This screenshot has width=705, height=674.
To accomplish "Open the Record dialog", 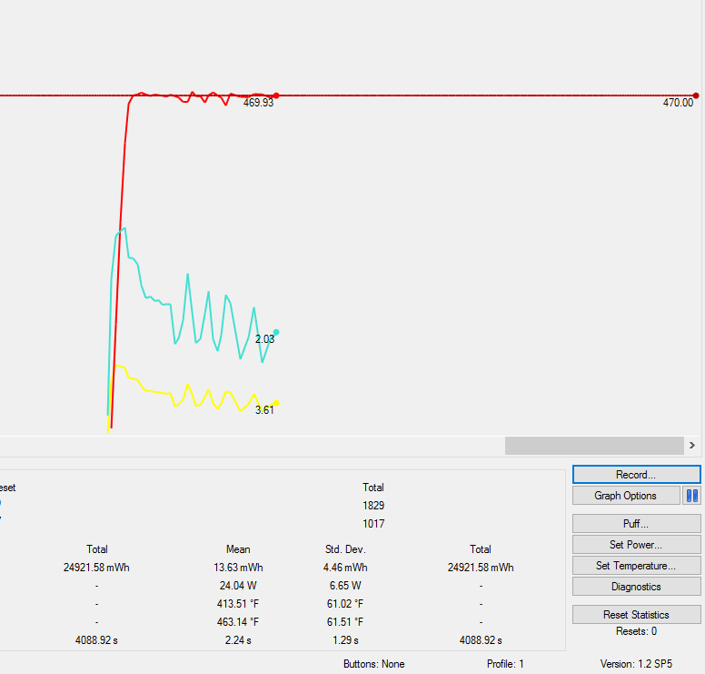I will [x=636, y=475].
